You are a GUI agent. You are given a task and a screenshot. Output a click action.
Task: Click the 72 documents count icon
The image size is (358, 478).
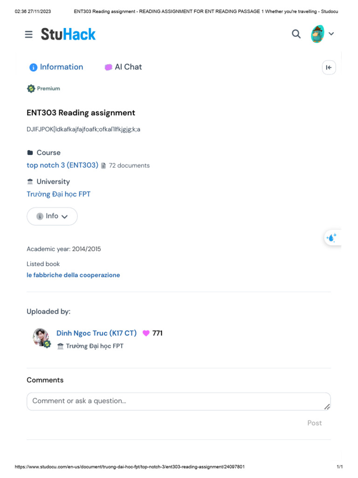pos(103,166)
